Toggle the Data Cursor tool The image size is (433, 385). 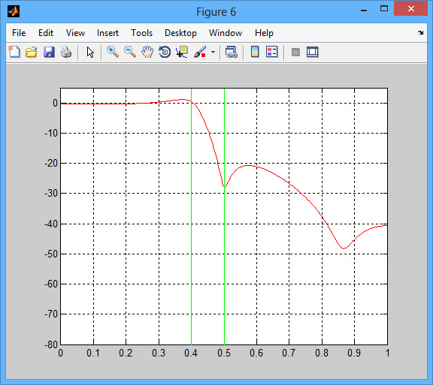coord(182,52)
